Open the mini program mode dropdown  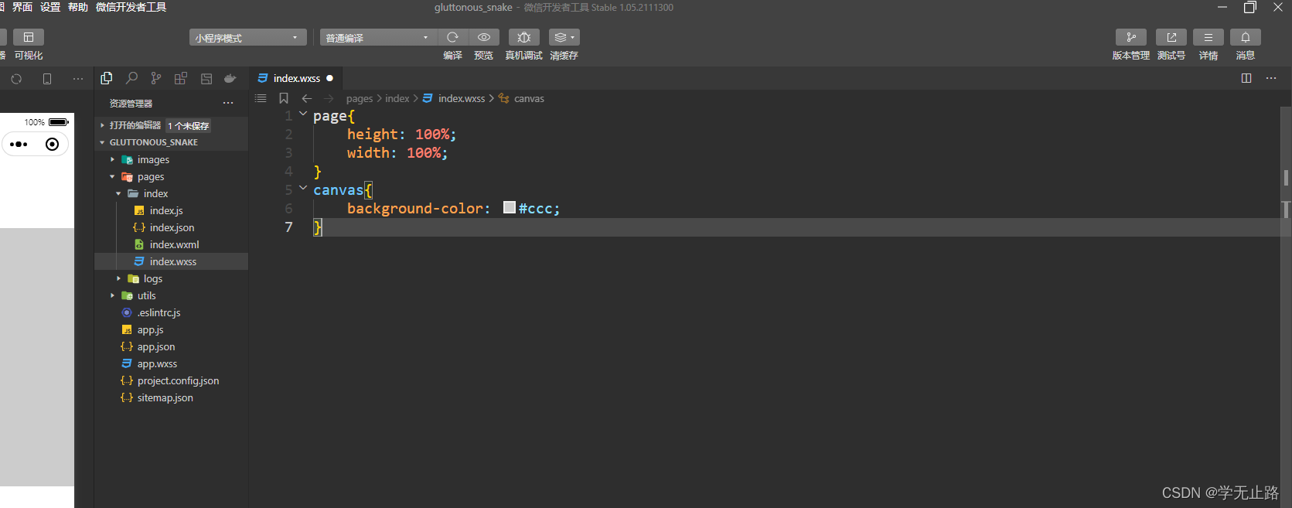[x=248, y=37]
